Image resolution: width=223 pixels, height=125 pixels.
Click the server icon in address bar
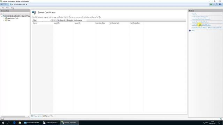[x=10, y=5]
